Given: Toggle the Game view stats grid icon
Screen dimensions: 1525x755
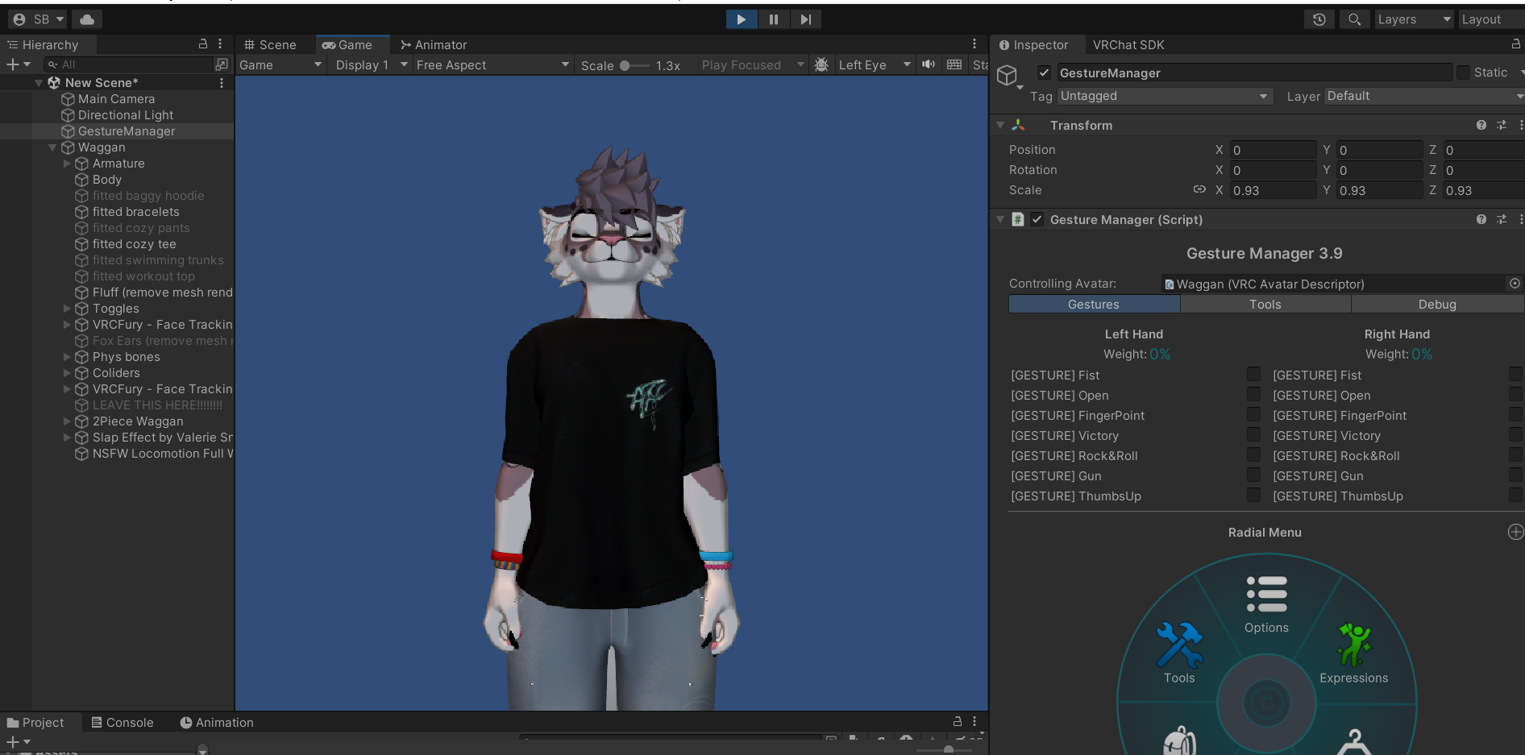Looking at the screenshot, I should coord(954,64).
